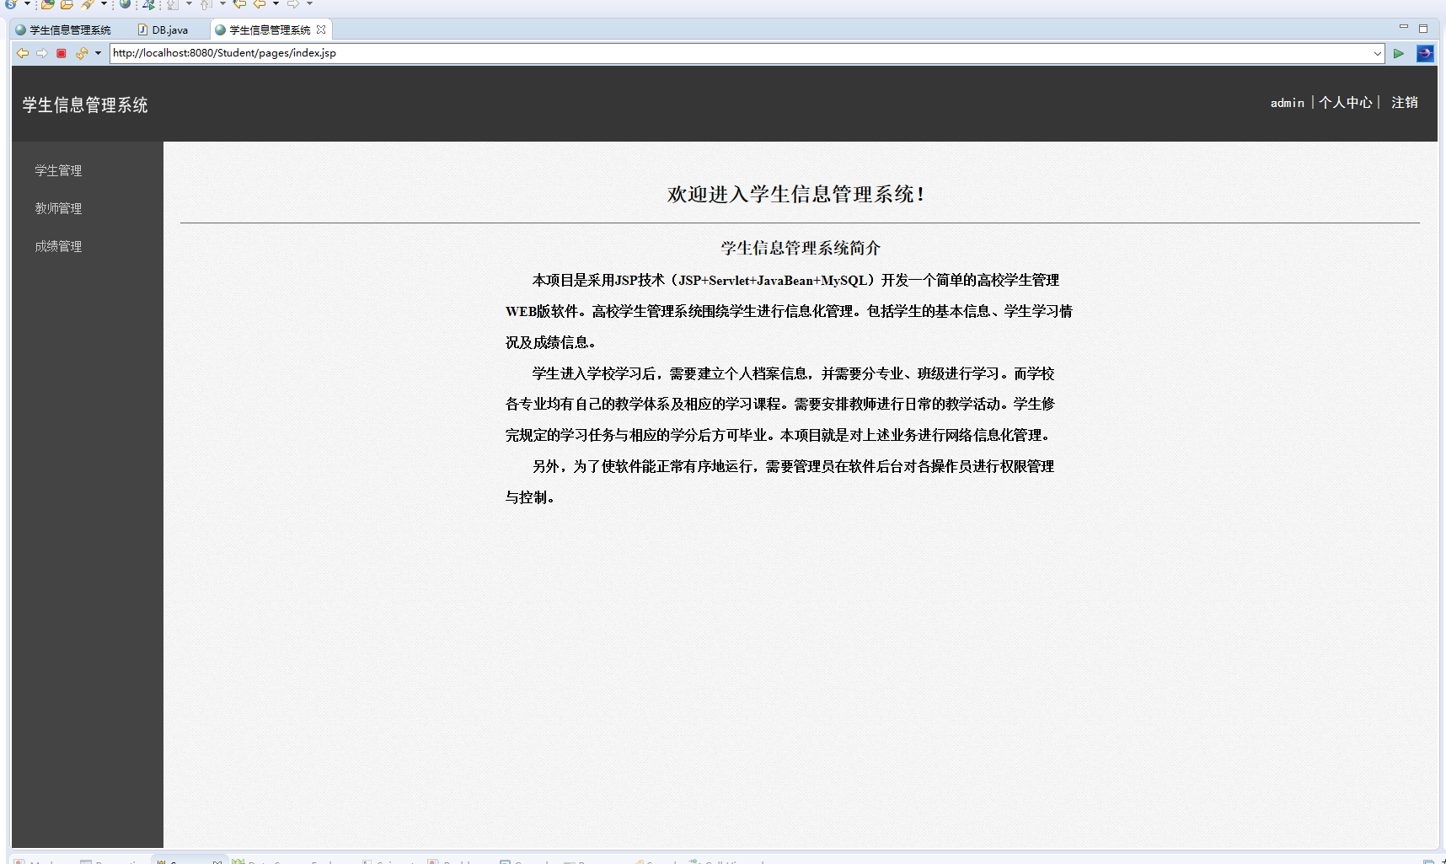Click the gray Forward navigation arrow icon
The height and width of the screenshot is (864, 1446).
point(292,6)
